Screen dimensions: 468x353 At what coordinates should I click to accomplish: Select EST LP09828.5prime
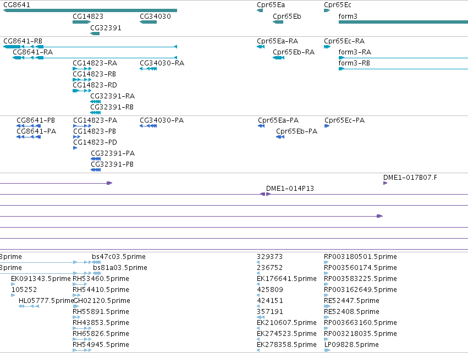(x=327, y=350)
